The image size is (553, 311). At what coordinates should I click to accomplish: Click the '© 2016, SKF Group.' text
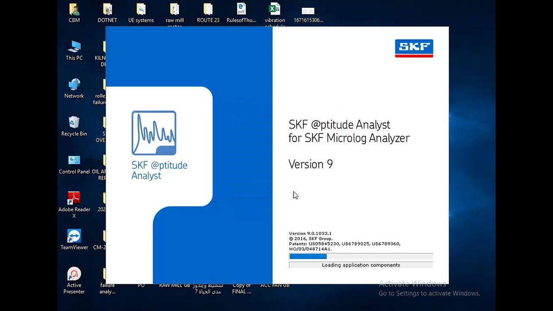311,238
